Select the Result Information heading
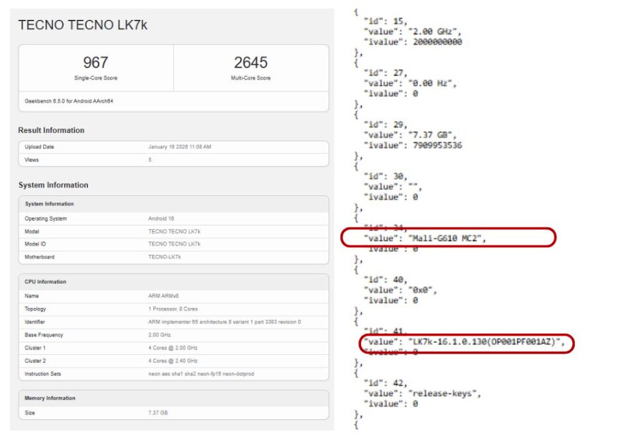624x445 pixels. tap(51, 130)
